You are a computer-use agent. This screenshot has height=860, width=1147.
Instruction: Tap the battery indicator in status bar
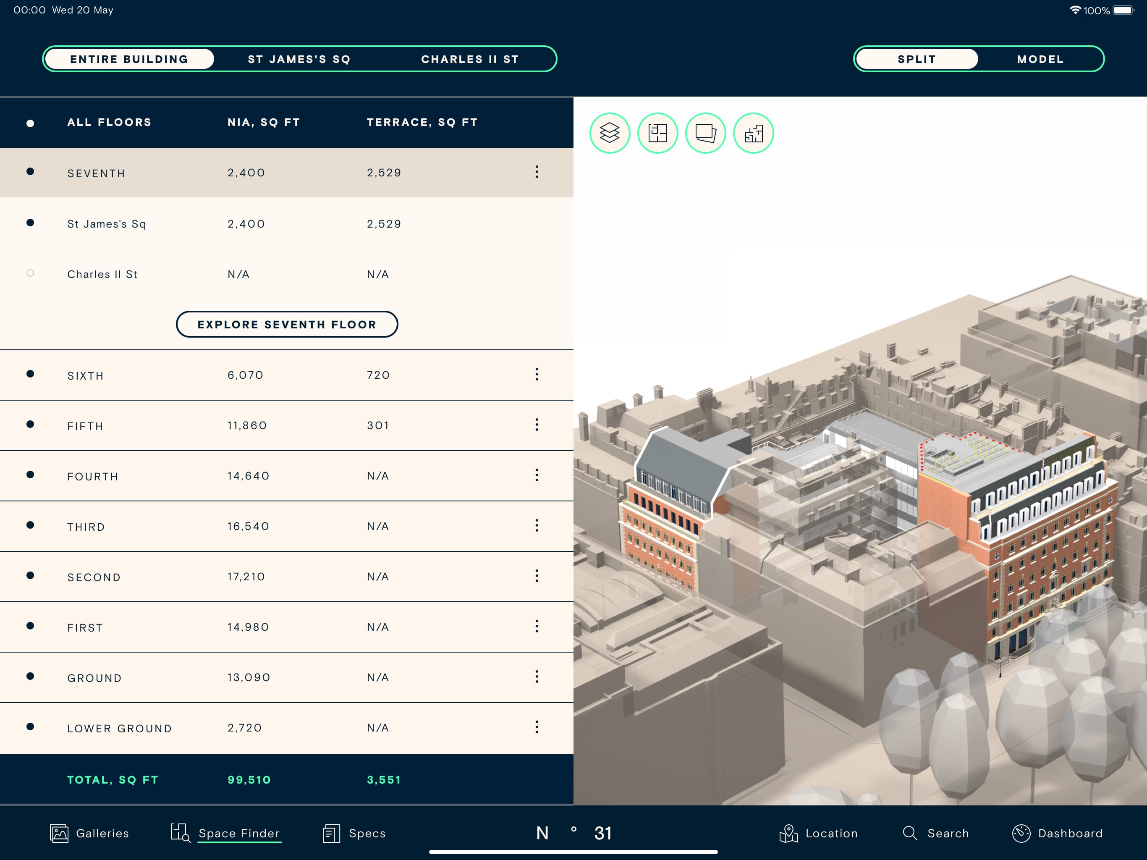tap(1123, 10)
